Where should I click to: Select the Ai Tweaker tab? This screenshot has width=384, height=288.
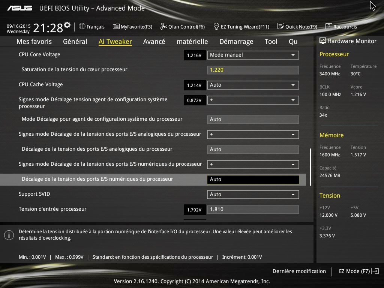tap(115, 42)
